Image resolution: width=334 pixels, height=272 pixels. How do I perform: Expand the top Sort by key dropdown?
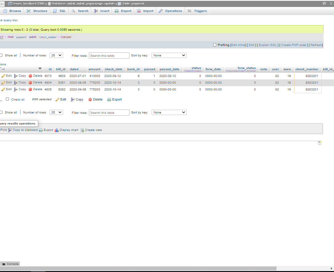169,56
